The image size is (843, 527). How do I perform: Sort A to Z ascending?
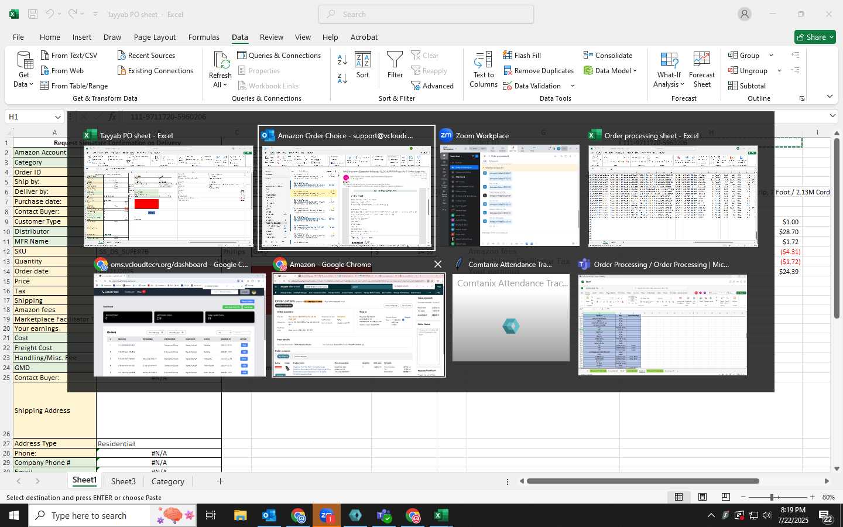pos(342,60)
